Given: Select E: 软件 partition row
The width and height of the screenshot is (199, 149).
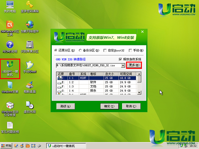Looking at the screenshot, I should [97, 82].
